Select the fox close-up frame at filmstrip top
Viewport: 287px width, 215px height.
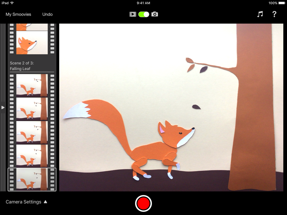coord(32,43)
